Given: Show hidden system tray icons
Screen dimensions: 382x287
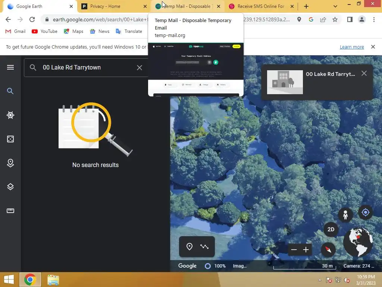Looking at the screenshot, I should 320,280.
